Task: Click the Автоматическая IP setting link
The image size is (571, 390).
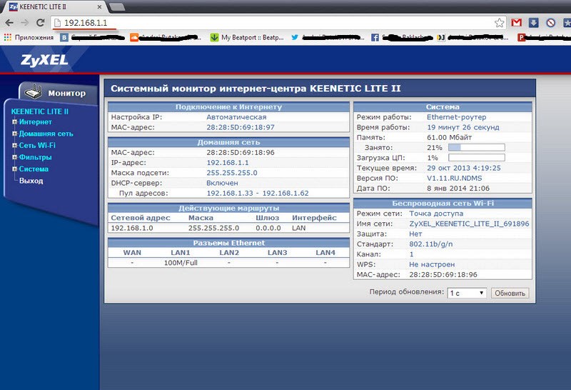Action: [x=236, y=117]
